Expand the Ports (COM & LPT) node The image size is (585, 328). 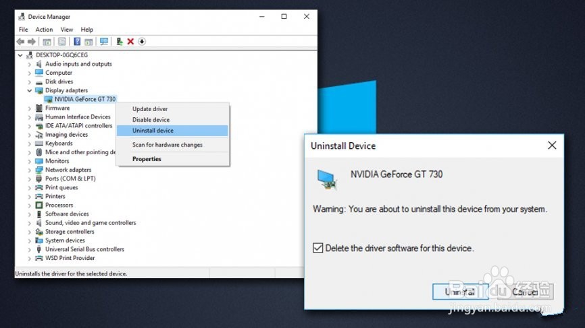[x=30, y=179]
